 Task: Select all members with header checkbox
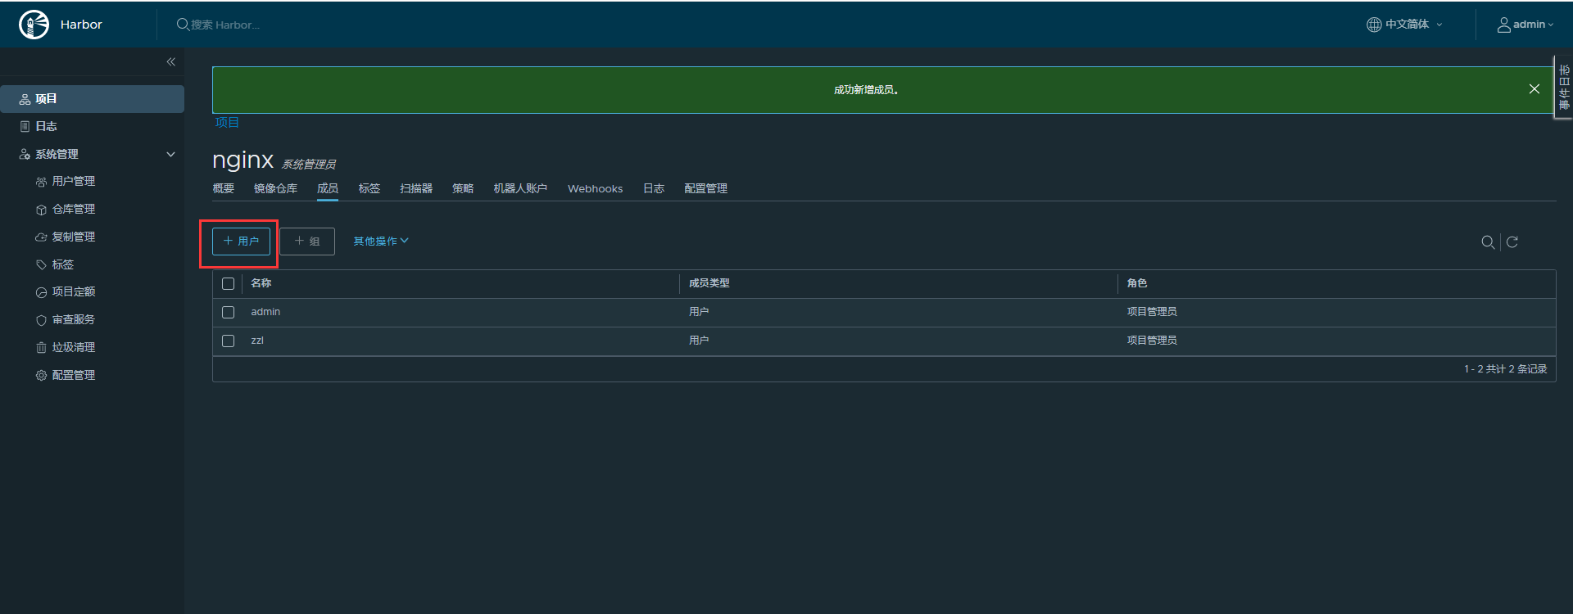[x=228, y=283]
